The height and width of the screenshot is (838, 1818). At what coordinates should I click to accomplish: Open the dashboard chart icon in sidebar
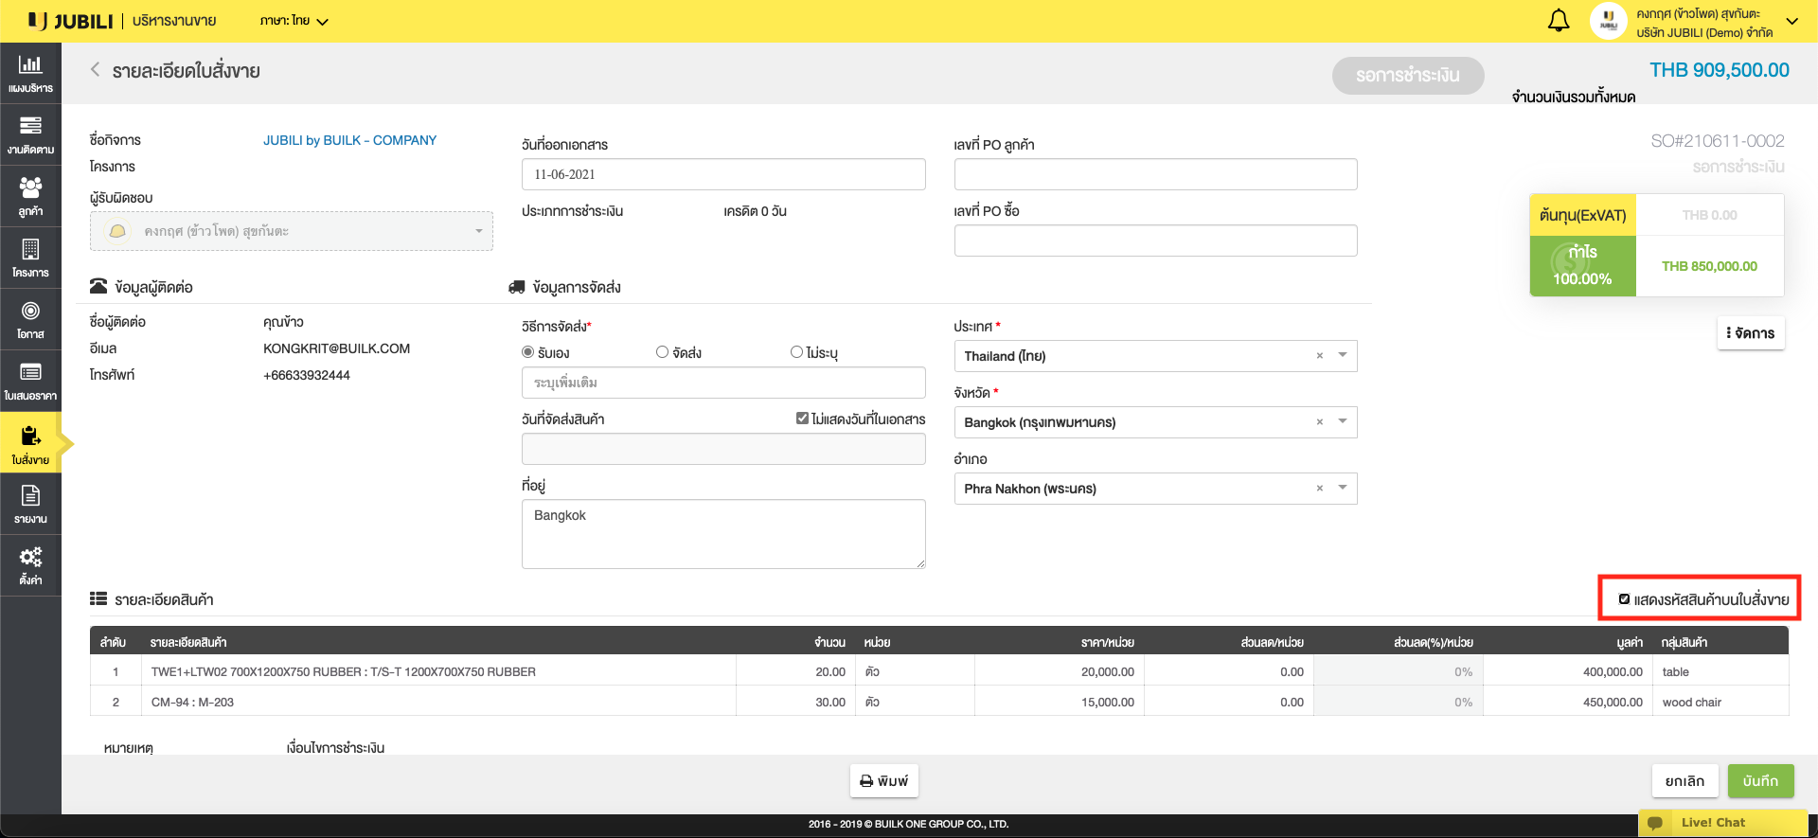point(30,65)
